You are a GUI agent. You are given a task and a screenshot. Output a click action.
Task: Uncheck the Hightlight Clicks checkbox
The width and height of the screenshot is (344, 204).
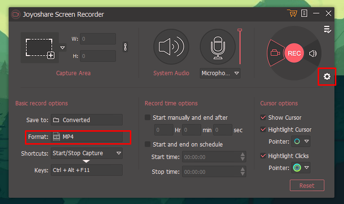(x=263, y=156)
